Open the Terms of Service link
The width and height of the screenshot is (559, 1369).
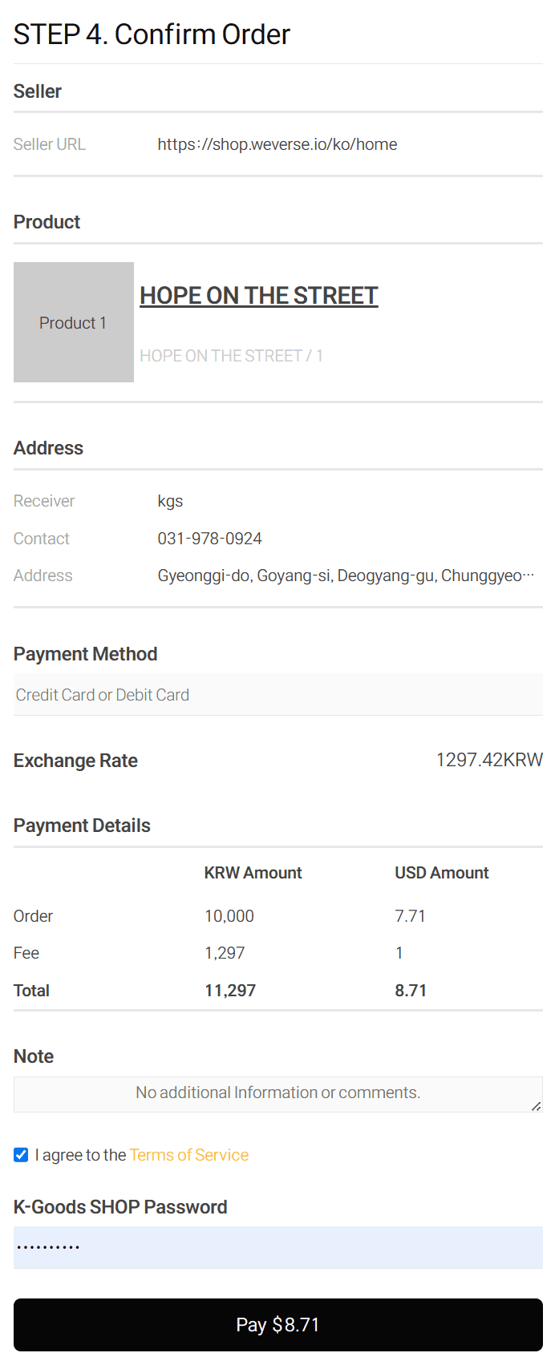click(188, 1154)
